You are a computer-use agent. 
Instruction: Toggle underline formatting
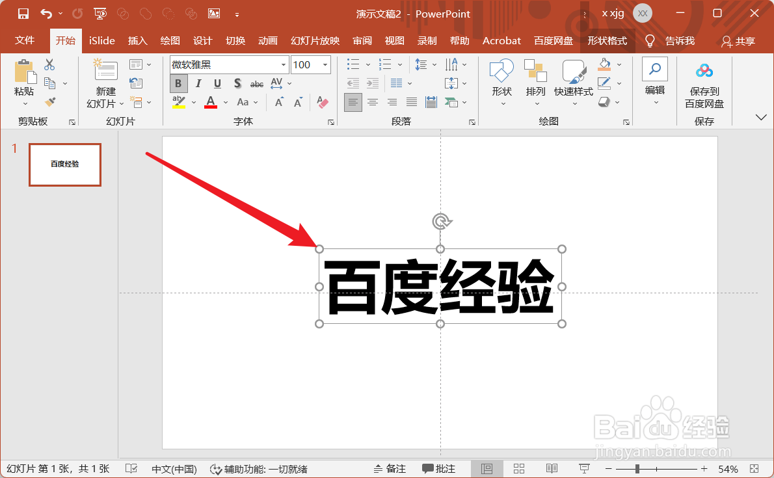[217, 83]
